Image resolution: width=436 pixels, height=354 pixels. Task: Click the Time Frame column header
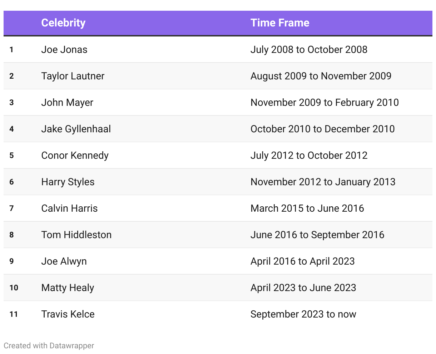(280, 23)
